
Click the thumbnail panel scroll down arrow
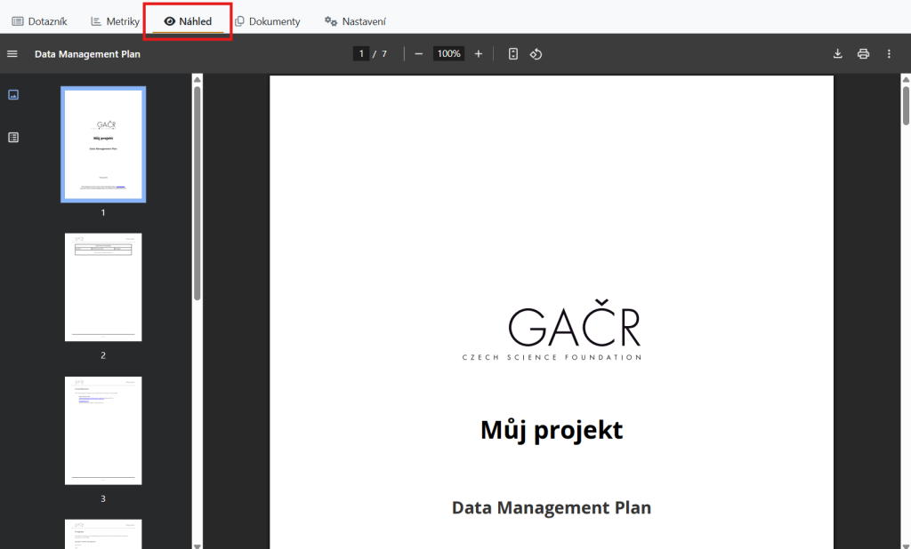[x=198, y=545]
